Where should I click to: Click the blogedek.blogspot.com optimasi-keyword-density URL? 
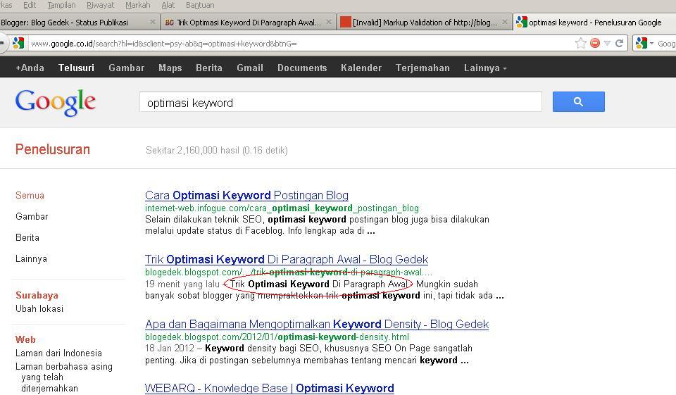click(x=277, y=337)
